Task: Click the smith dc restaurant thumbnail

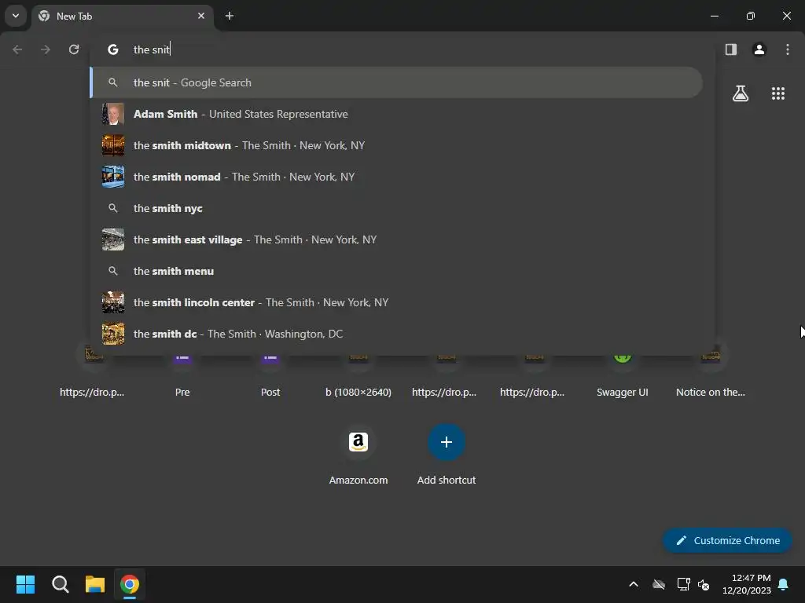Action: pyautogui.click(x=113, y=334)
